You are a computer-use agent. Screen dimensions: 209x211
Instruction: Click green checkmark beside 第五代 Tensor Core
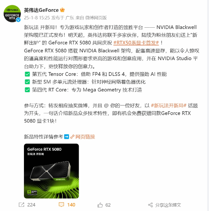[27, 74]
